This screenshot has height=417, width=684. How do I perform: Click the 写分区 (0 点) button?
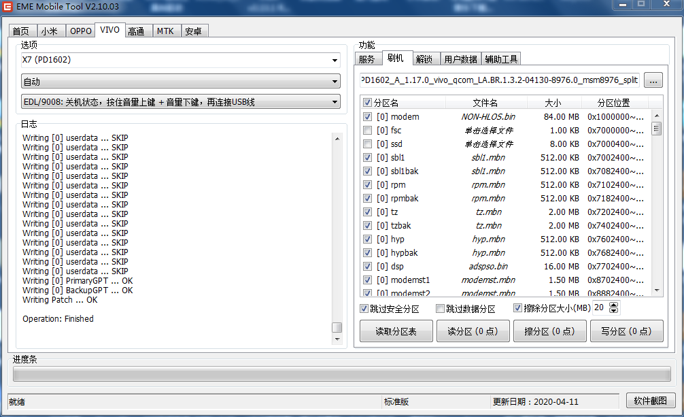click(x=626, y=331)
